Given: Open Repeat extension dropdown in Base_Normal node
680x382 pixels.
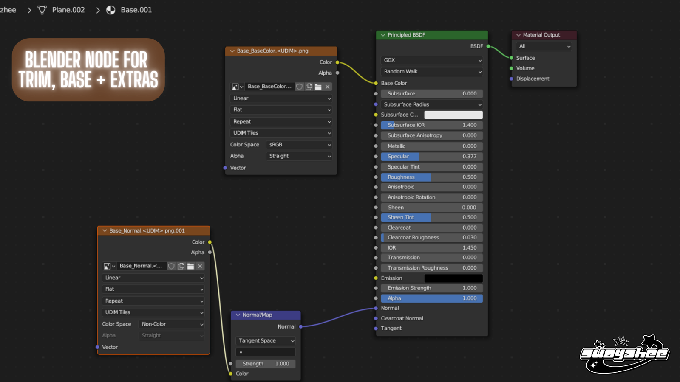Looking at the screenshot, I should click(x=153, y=301).
